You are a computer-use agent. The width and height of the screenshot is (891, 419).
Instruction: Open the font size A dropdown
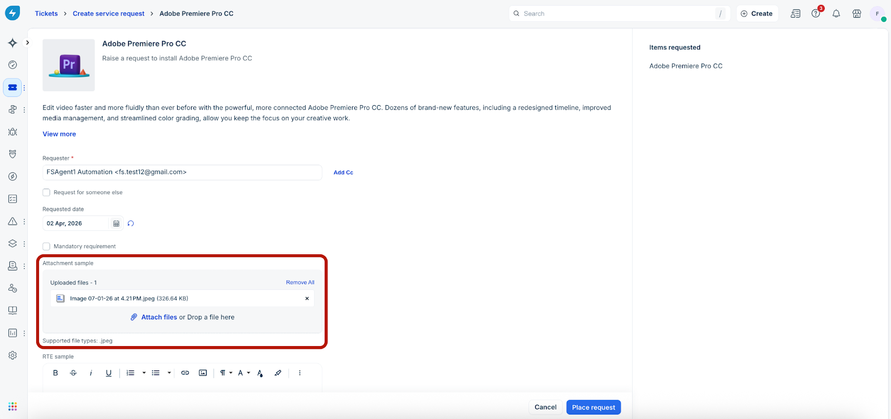tap(244, 373)
